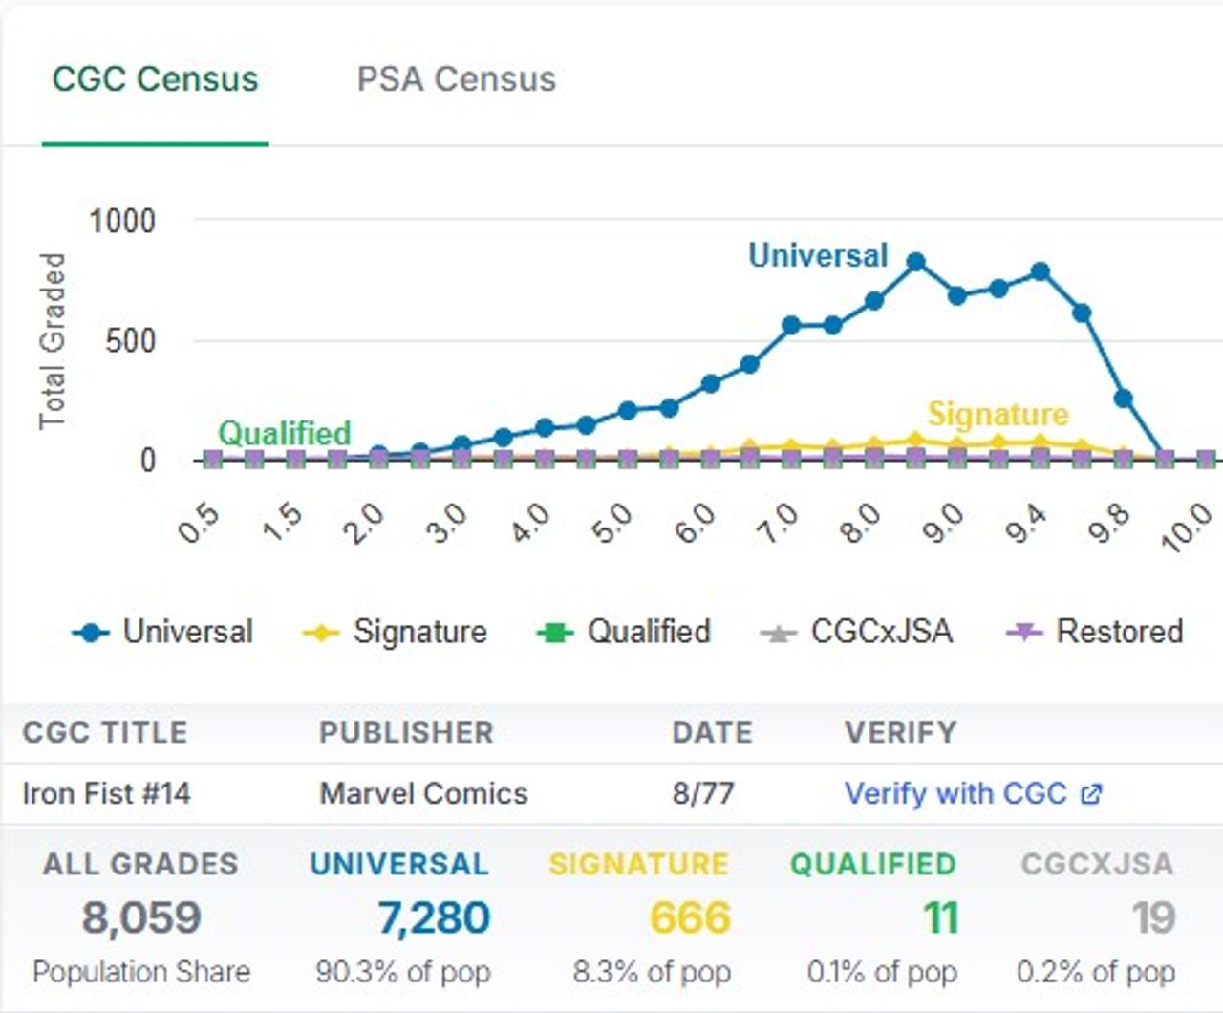Viewport: 1223px width, 1013px height.
Task: Click the Universal data point at grade 9.4
Action: (x=1041, y=272)
